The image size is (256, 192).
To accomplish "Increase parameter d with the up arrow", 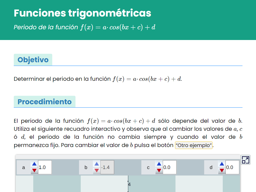I will tap(222, 164).
